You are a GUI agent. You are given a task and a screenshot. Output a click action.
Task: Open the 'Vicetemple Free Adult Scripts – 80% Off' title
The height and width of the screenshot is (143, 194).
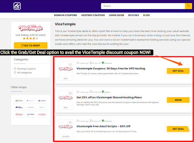[103, 126]
